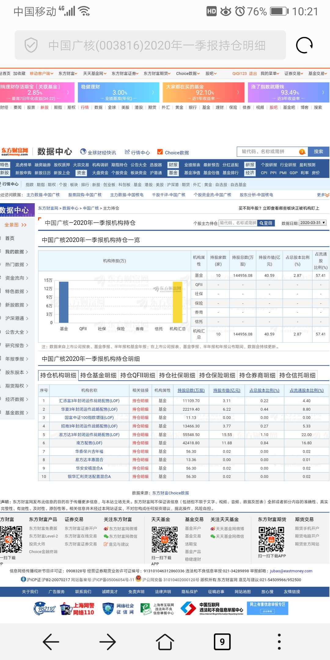
Task: Switch to 持仓券商明细 tab
Action: click(x=257, y=375)
